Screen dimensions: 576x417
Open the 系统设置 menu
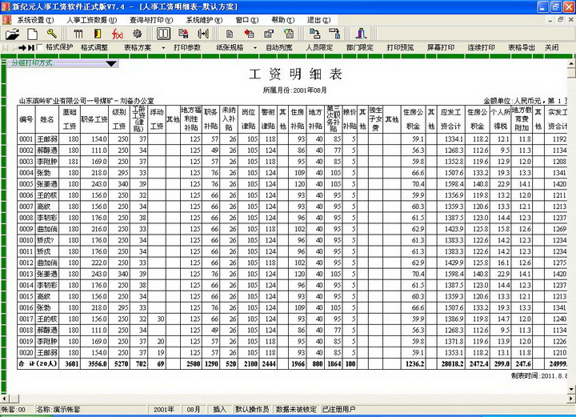pos(30,20)
